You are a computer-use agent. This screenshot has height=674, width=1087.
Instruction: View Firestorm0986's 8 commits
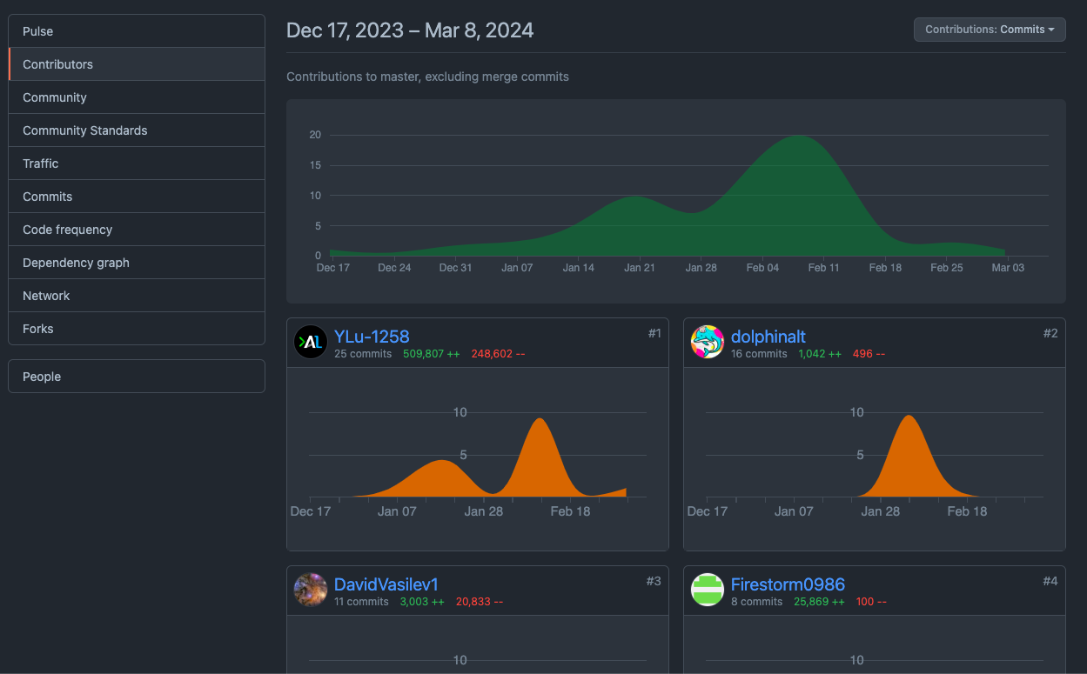(756, 602)
